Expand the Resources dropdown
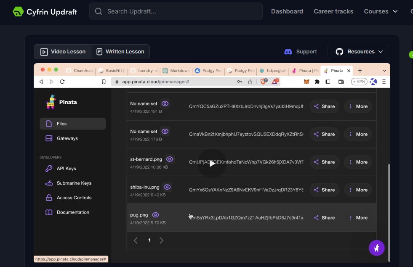The image size is (413, 267). [359, 52]
